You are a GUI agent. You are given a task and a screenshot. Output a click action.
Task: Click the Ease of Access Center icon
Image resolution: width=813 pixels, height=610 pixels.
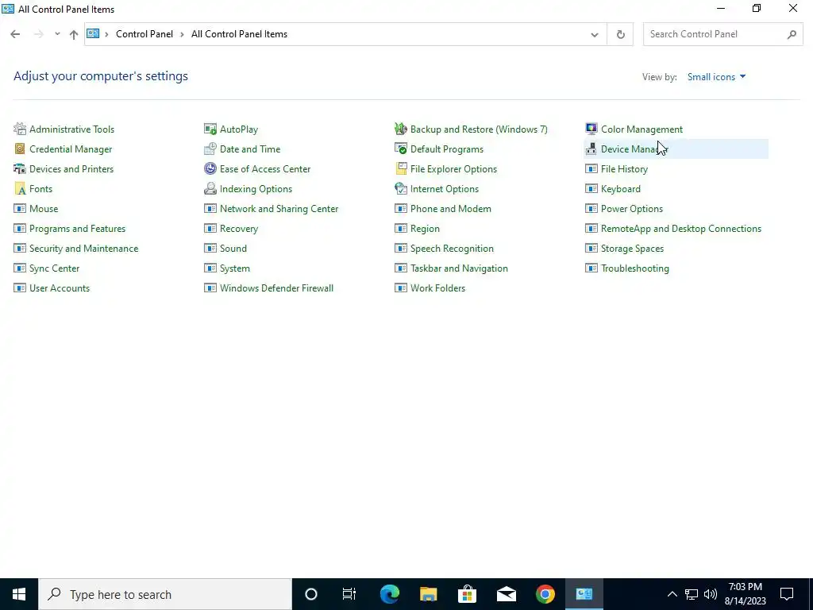click(x=210, y=168)
